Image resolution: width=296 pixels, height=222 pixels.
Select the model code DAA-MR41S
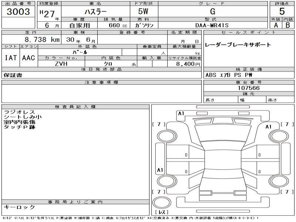click(212, 25)
